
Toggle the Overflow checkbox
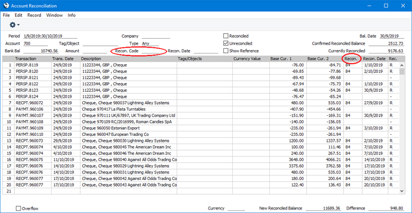18,208
